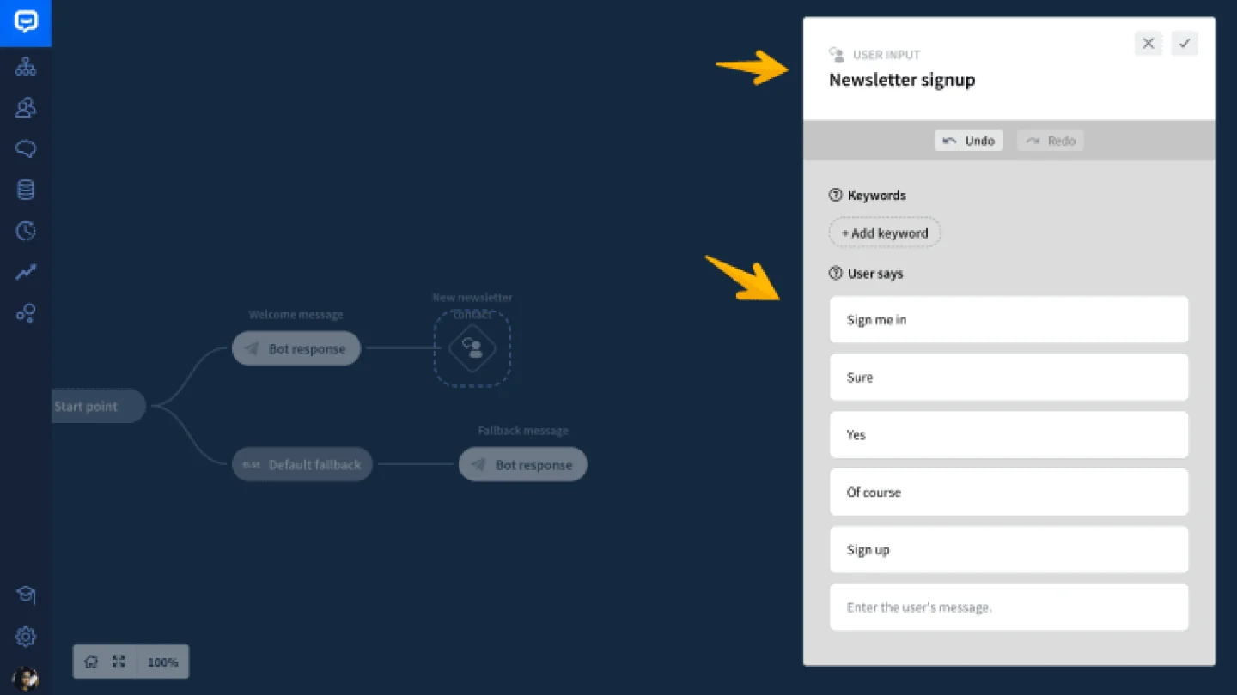Viewport: 1237px width, 695px height.
Task: Select the 'Of course' phrase field
Action: 1009,492
